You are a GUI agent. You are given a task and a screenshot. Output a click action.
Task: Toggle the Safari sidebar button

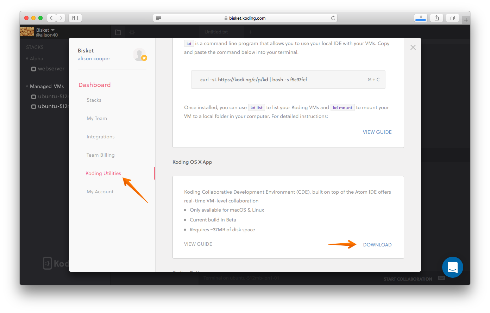pyautogui.click(x=75, y=18)
